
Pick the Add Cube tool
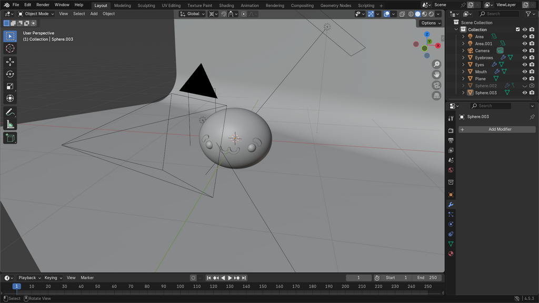(x=10, y=138)
